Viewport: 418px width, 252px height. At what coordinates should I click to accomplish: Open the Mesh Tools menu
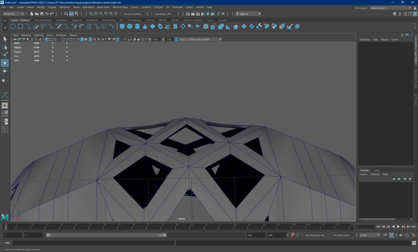click(103, 7)
